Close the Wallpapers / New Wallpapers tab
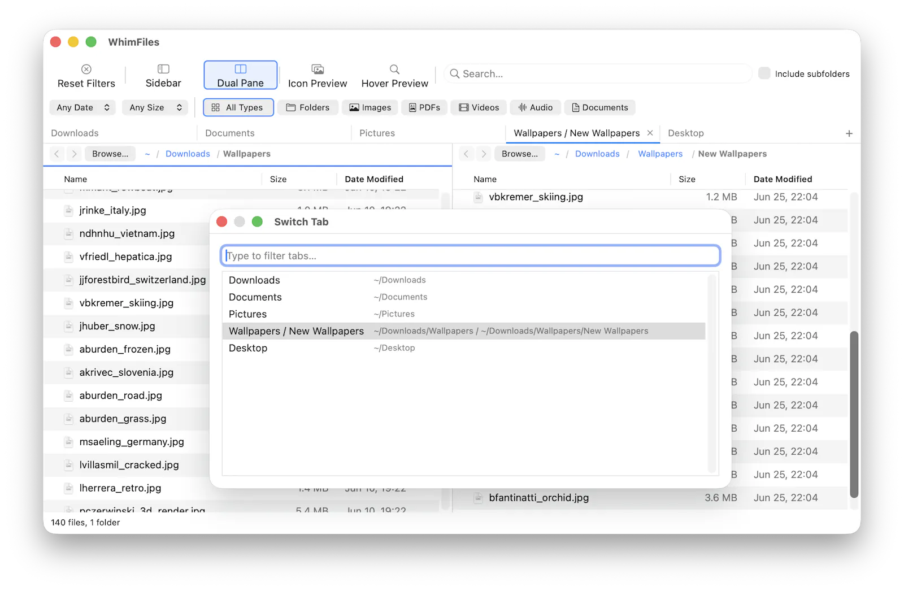Viewport: 904px width, 591px height. click(650, 133)
